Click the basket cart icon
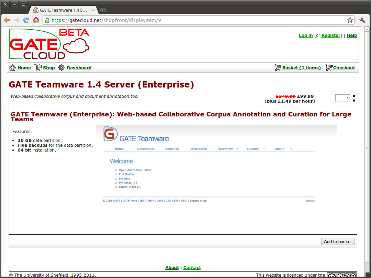The height and width of the screenshot is (278, 371). coord(277,68)
